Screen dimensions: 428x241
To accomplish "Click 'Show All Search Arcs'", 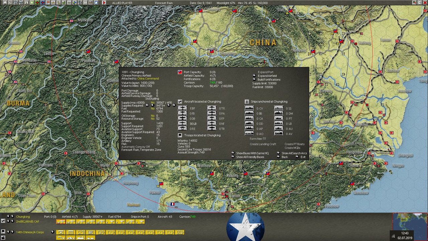I will (x=294, y=153).
